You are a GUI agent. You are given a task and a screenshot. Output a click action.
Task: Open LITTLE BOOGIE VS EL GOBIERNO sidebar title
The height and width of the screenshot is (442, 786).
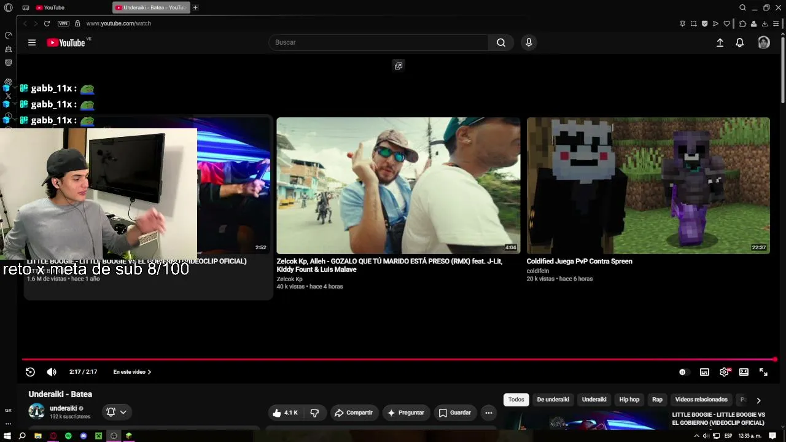[x=718, y=419]
